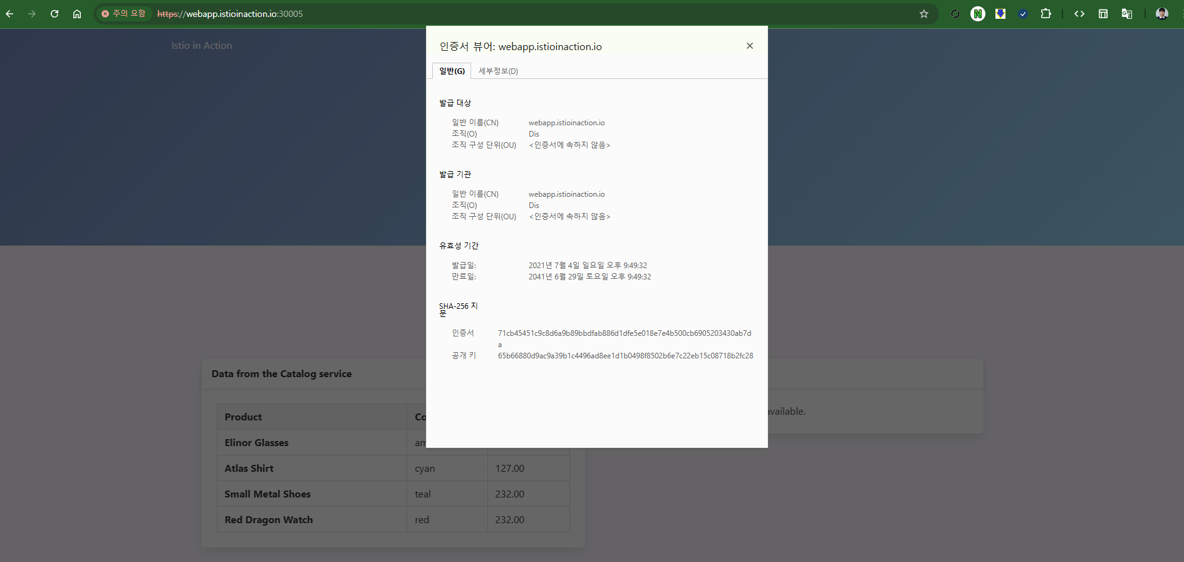Click the 발급 대상 section heading
This screenshot has height=562, width=1184.
pyautogui.click(x=455, y=103)
